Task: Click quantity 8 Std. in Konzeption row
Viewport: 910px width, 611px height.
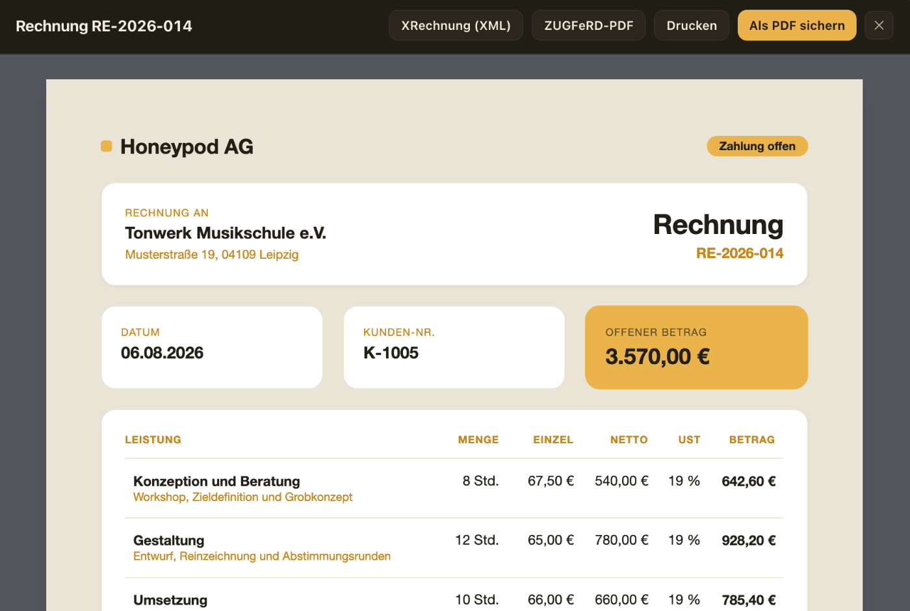Action: point(480,481)
